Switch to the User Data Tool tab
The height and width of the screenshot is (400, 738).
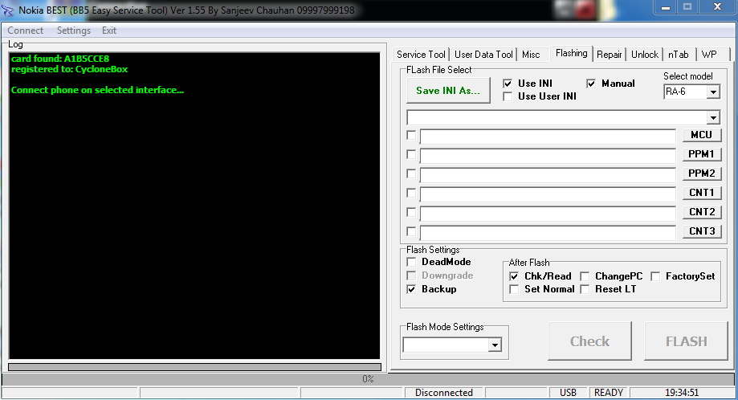pyautogui.click(x=483, y=55)
